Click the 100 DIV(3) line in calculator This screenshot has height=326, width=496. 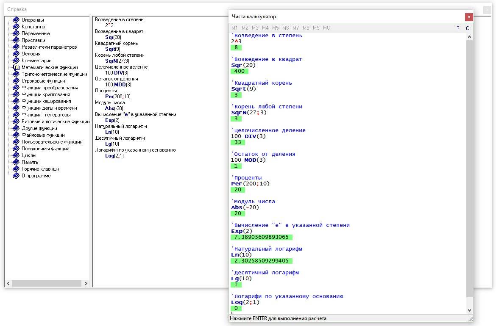(248, 136)
